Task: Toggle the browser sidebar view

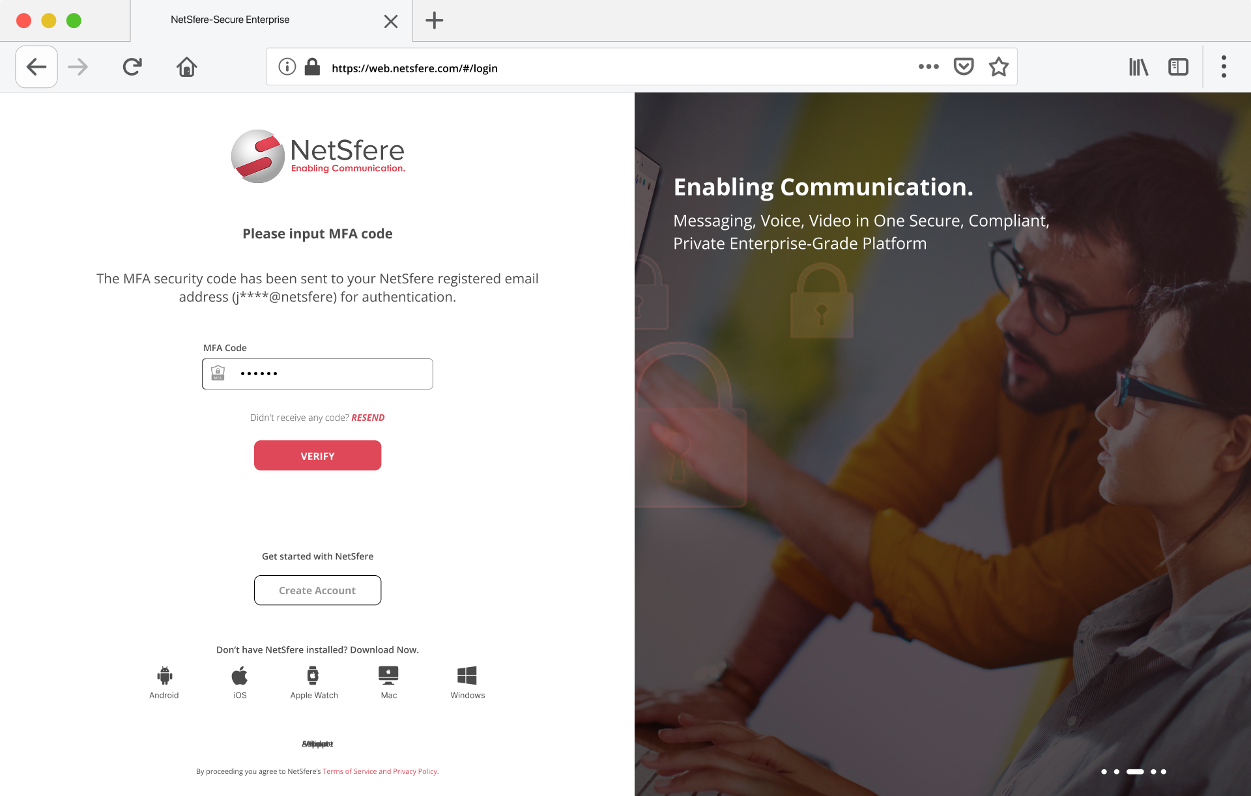Action: (x=1178, y=66)
